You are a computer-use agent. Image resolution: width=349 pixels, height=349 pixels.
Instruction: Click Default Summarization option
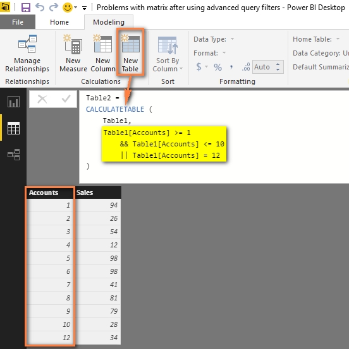[321, 67]
